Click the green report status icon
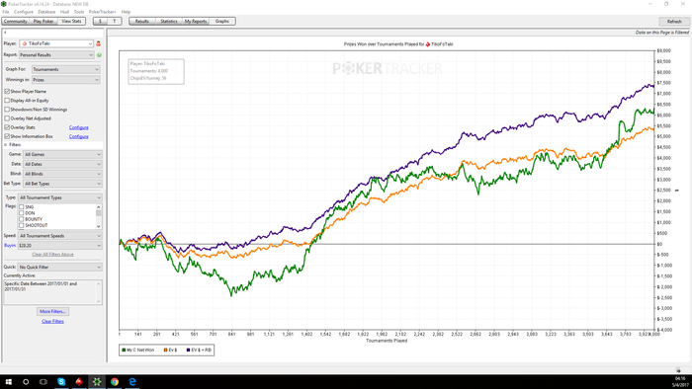692x389 pixels. [x=99, y=55]
